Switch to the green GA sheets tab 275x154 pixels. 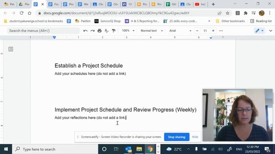[x=171, y=4]
